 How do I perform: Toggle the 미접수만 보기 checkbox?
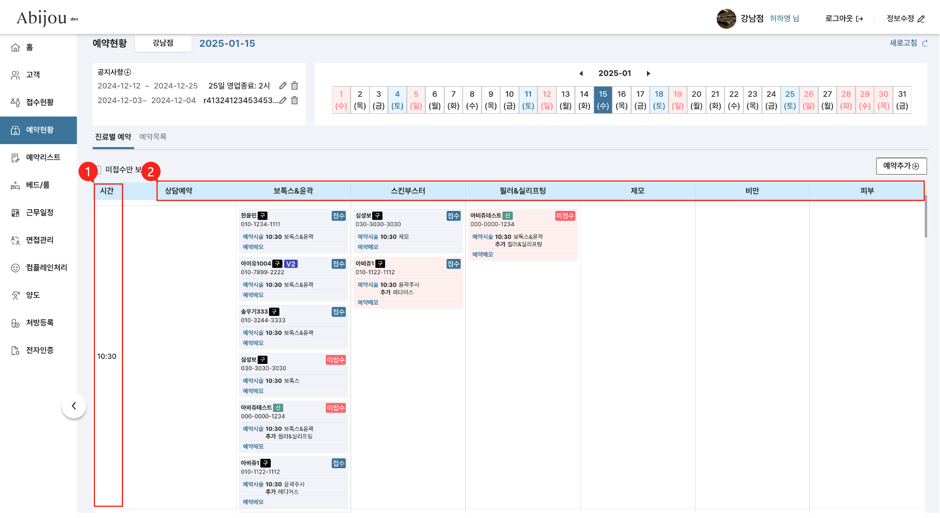98,170
